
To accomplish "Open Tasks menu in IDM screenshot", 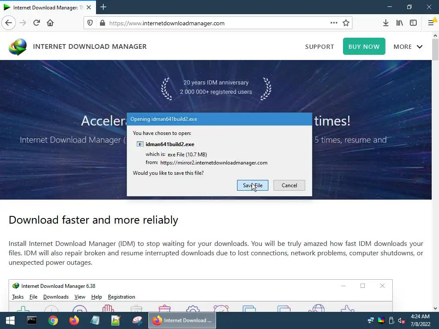I will click(18, 297).
